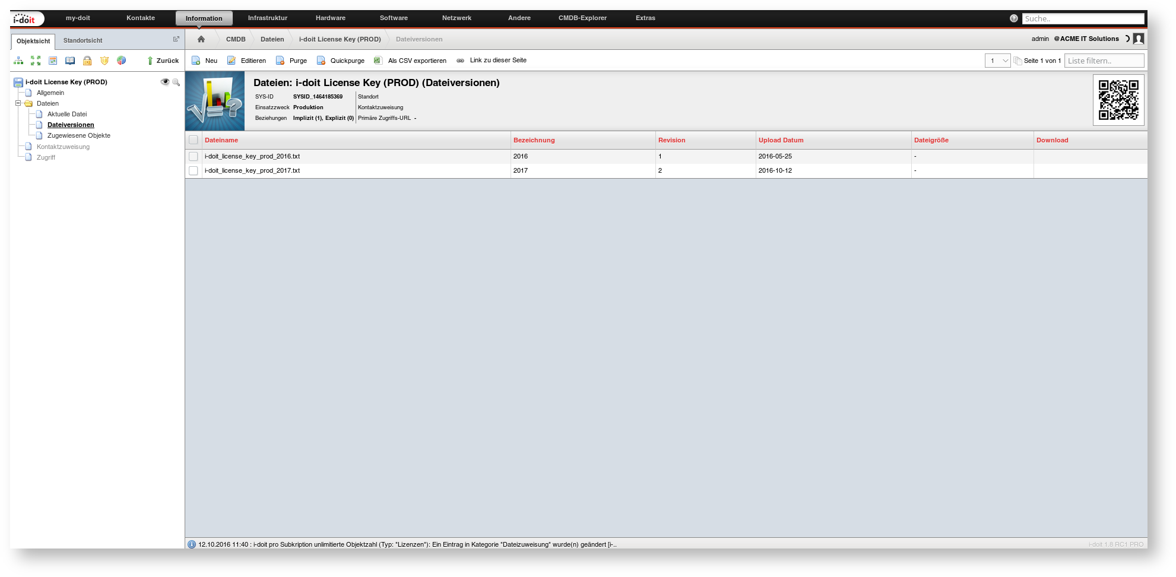Select Zugriff in the tree
Screen dimensions: 1176x577
(46, 157)
